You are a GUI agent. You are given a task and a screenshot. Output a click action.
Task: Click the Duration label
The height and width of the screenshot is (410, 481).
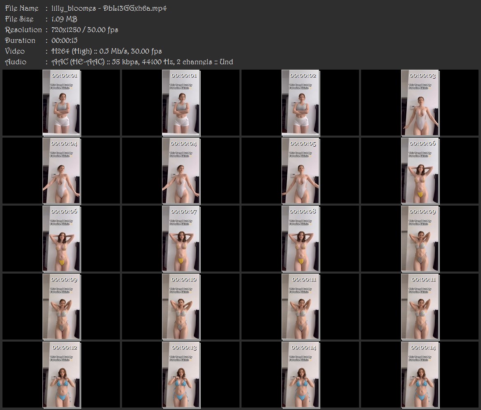click(20, 40)
